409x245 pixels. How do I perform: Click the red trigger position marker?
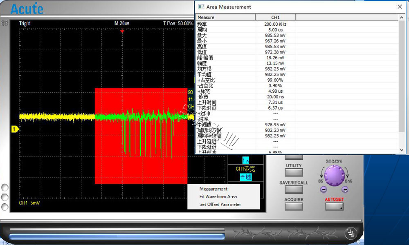(x=122, y=31)
